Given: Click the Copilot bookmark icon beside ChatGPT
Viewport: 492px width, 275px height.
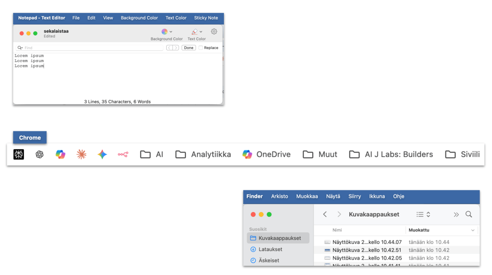Looking at the screenshot, I should point(60,155).
